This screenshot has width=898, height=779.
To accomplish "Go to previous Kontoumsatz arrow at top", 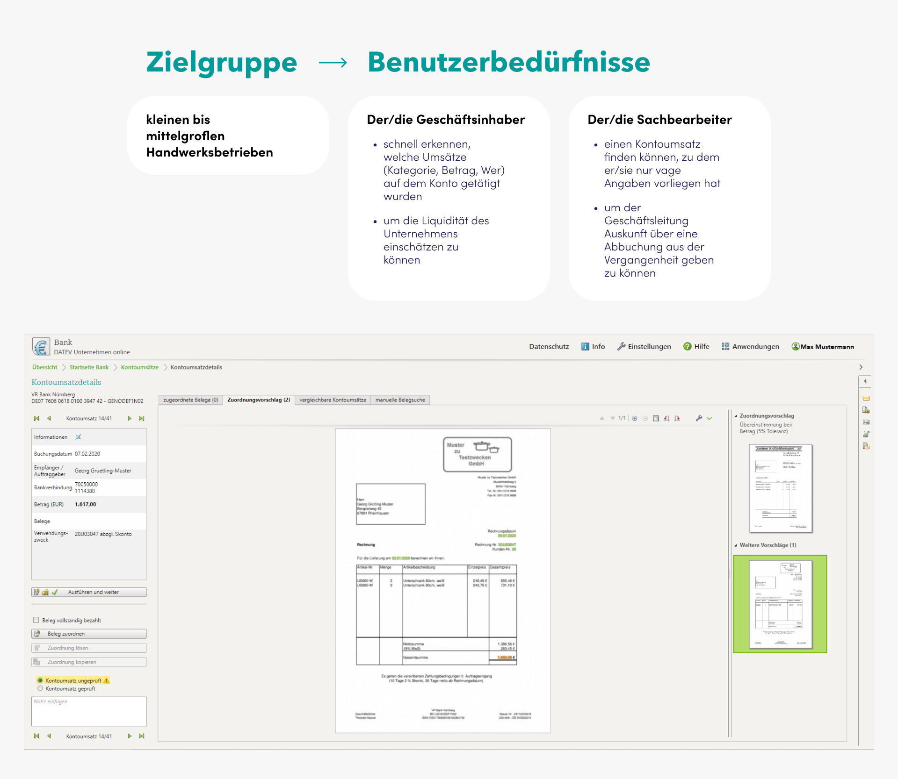I will pos(49,418).
